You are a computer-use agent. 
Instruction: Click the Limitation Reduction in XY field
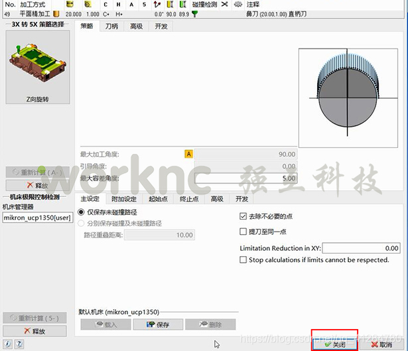point(361,248)
